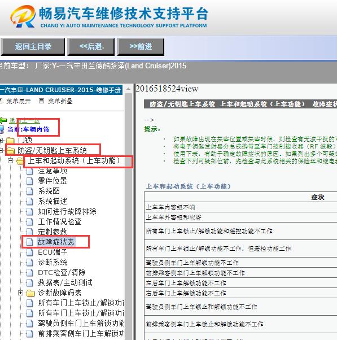This screenshot has width=337, height=340.
Task: Collapse the 防盗/无钥匙上车系统 node
Action: [1, 150]
